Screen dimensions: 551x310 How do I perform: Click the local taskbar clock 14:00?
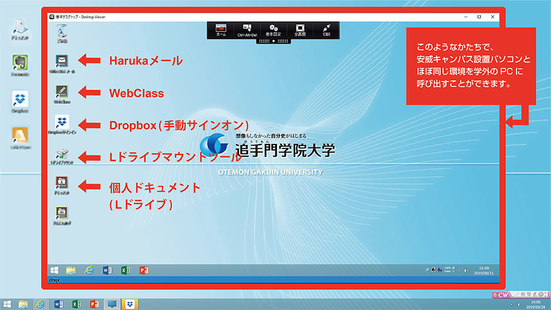tap(535, 304)
